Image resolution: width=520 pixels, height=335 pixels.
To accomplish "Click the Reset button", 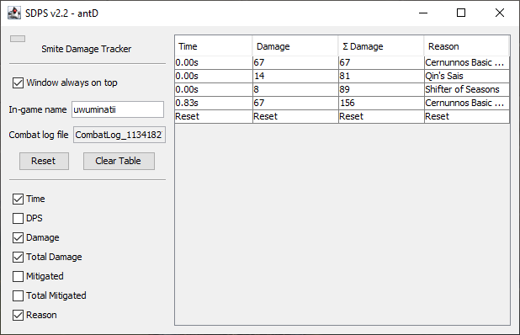I will pyautogui.click(x=44, y=162).
